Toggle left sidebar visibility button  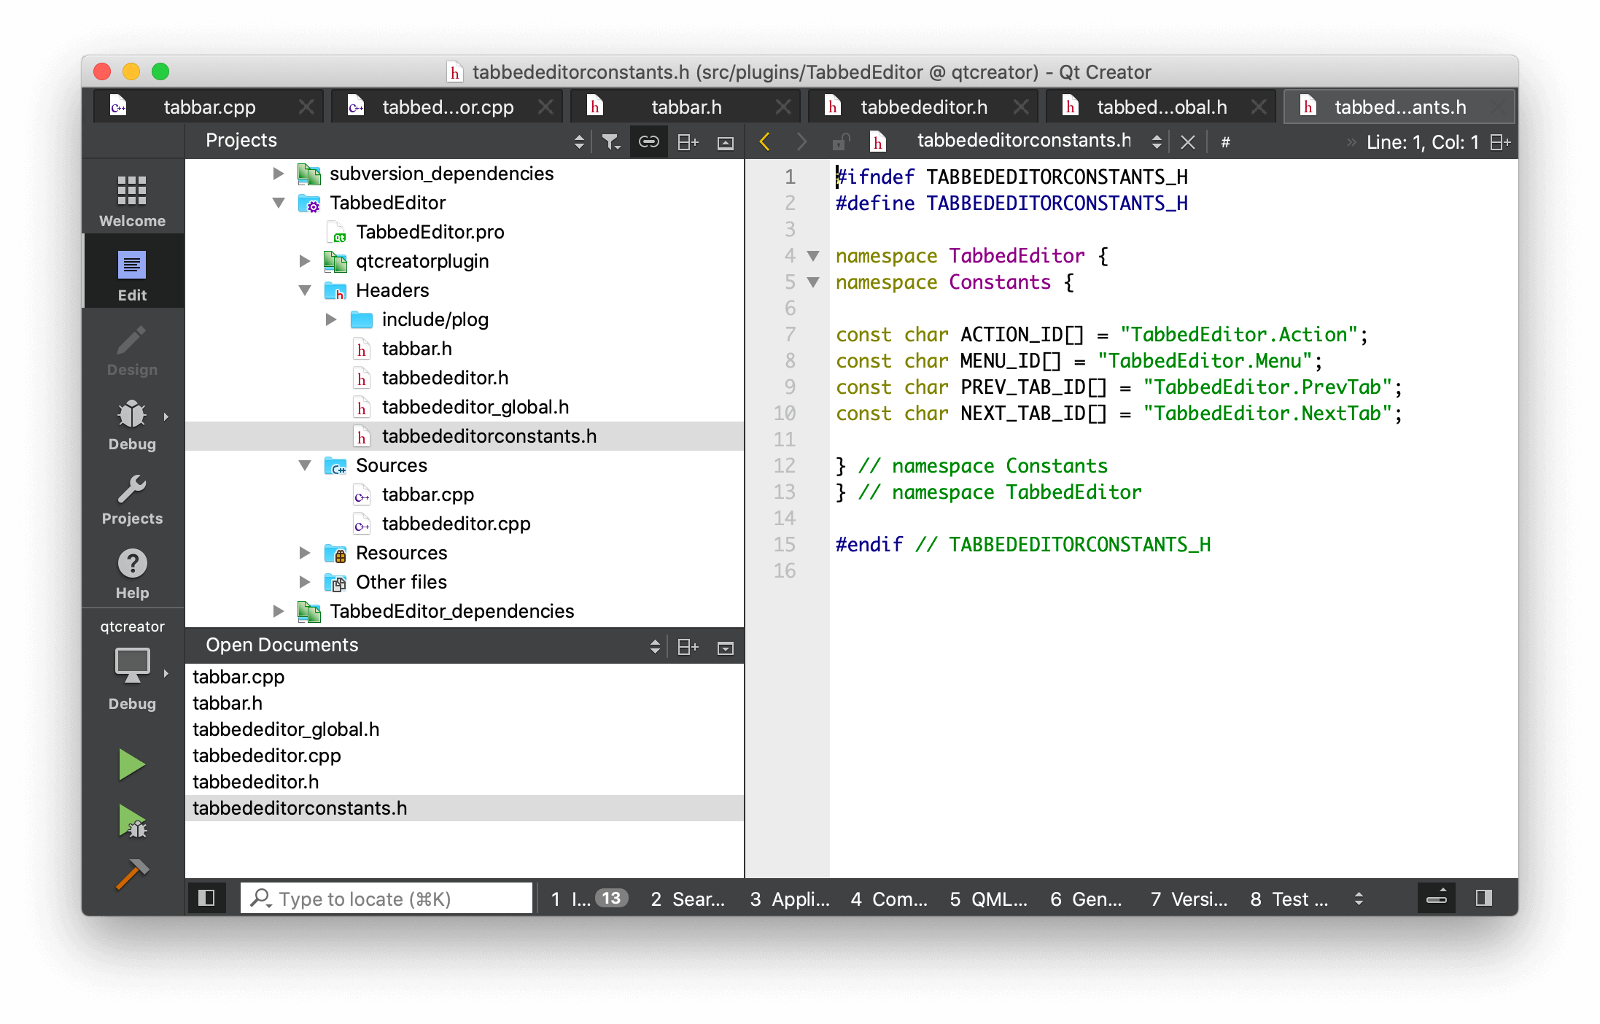(206, 898)
